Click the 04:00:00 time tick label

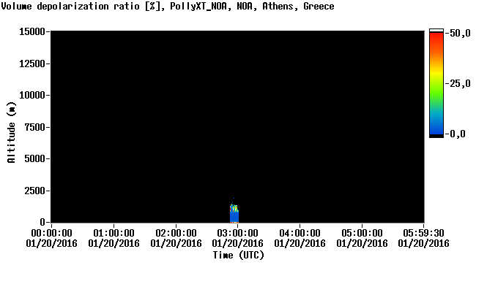click(300, 233)
